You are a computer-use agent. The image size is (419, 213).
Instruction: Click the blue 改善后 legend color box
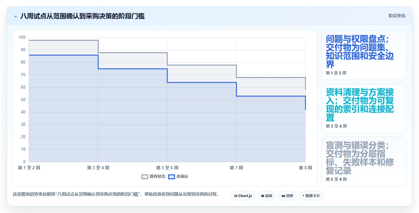(172, 176)
